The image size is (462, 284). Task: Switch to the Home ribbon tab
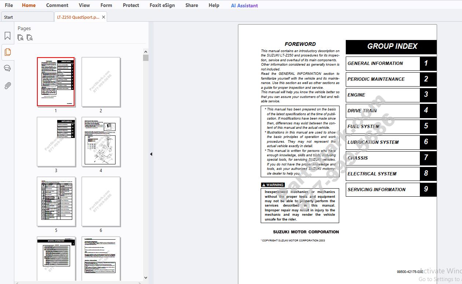pyautogui.click(x=29, y=5)
